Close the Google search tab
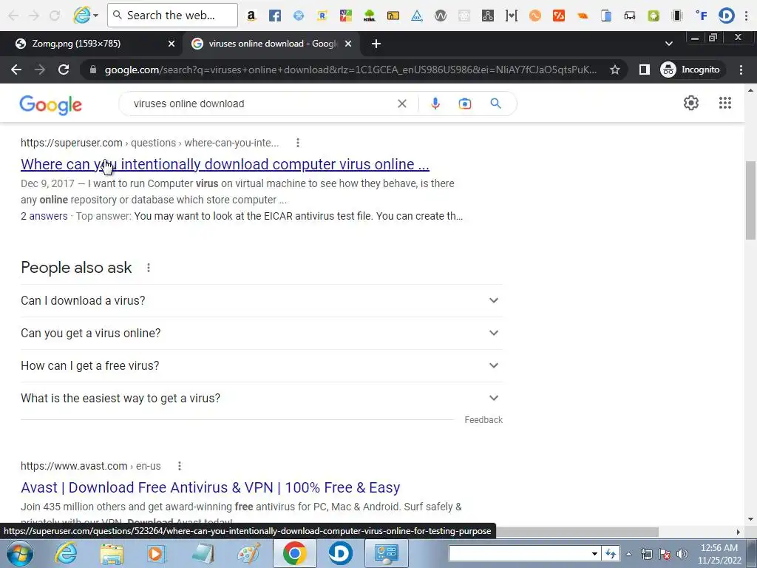This screenshot has width=757, height=568. tap(349, 44)
